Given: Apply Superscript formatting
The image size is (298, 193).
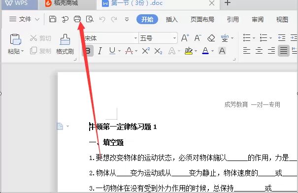Looking at the screenshot, I should (146, 51).
